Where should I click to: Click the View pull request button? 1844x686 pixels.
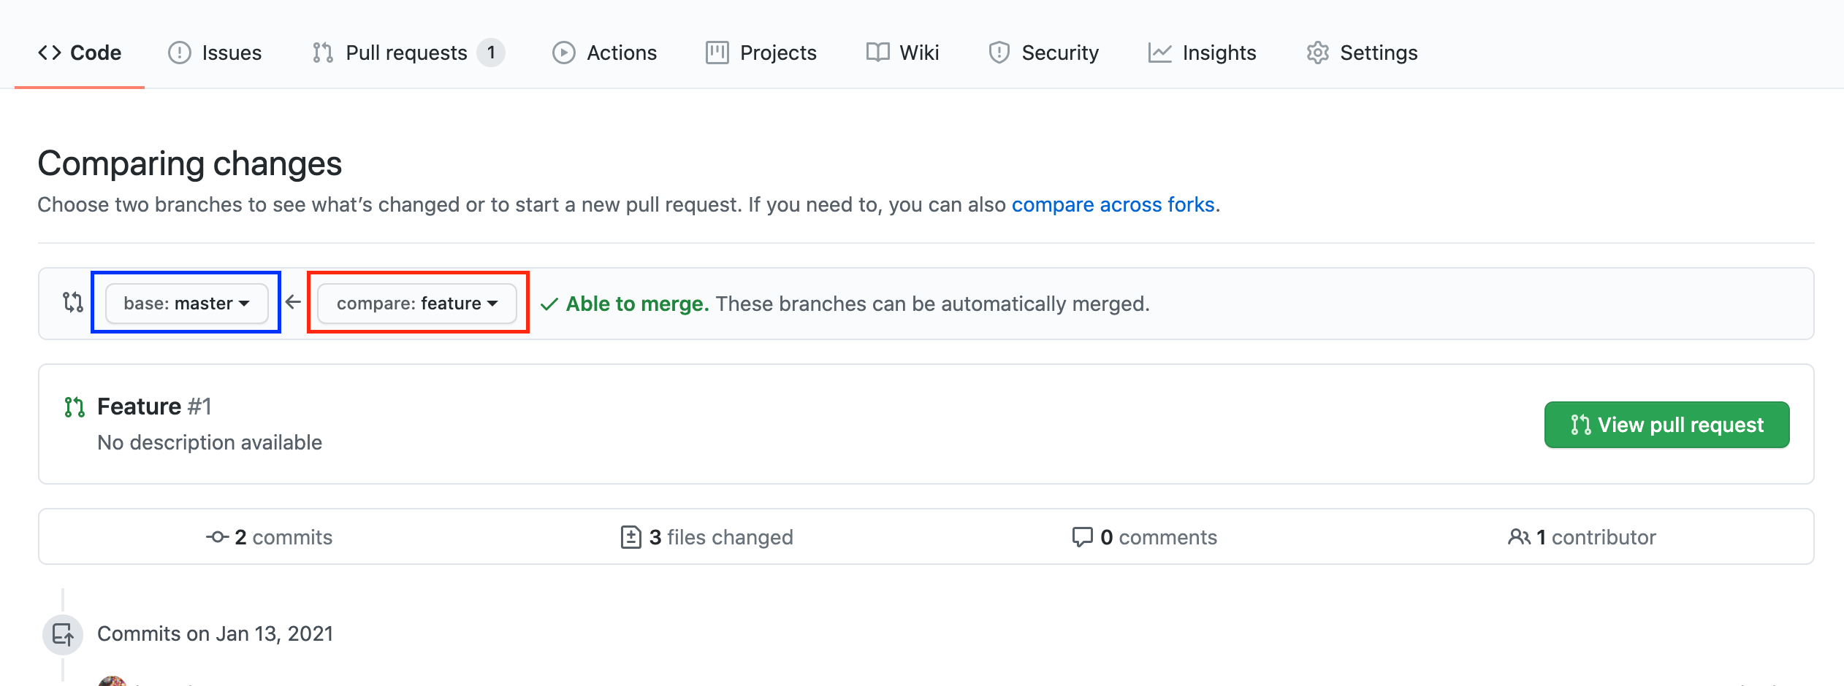pos(1666,424)
